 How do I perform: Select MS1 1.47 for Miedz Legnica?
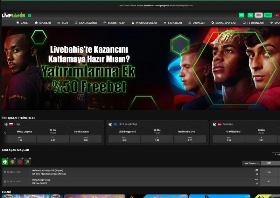coord(20,139)
